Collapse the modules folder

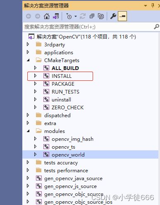[28, 131]
